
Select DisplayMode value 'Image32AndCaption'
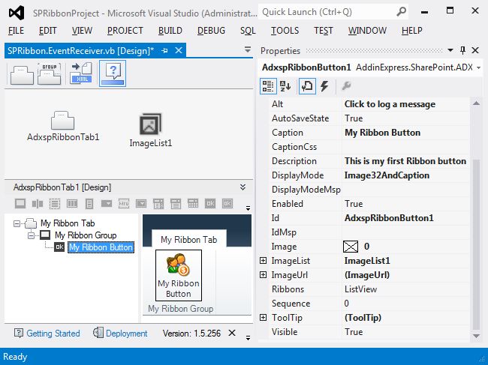387,175
